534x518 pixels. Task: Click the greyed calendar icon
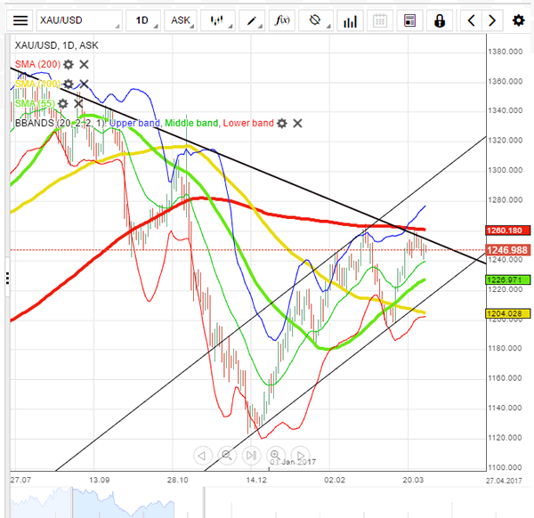click(x=380, y=20)
